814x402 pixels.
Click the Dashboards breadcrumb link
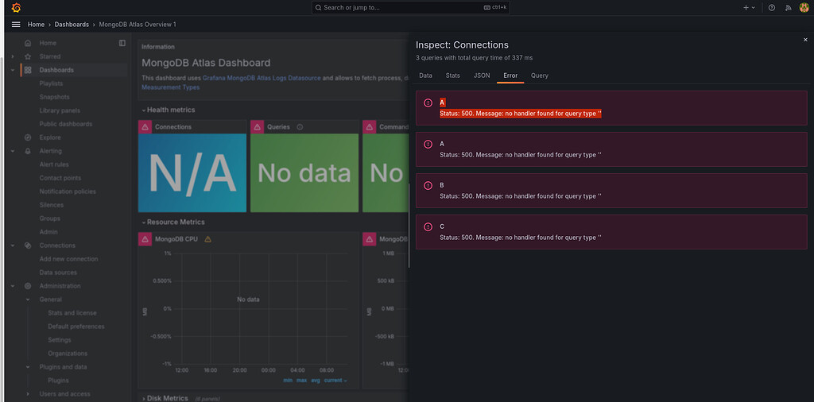(72, 25)
